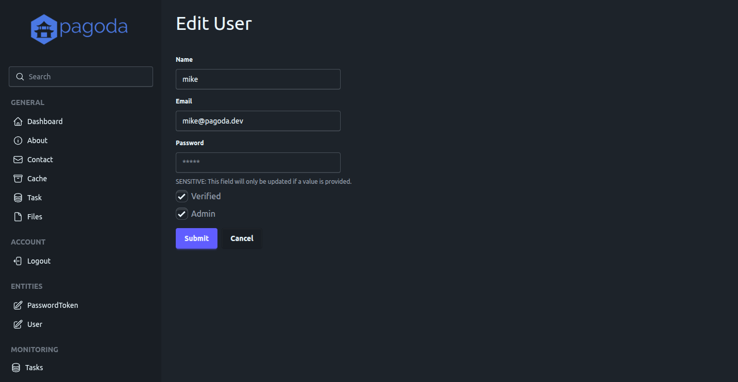Click the About info circle icon
The image size is (738, 382).
pyautogui.click(x=18, y=141)
